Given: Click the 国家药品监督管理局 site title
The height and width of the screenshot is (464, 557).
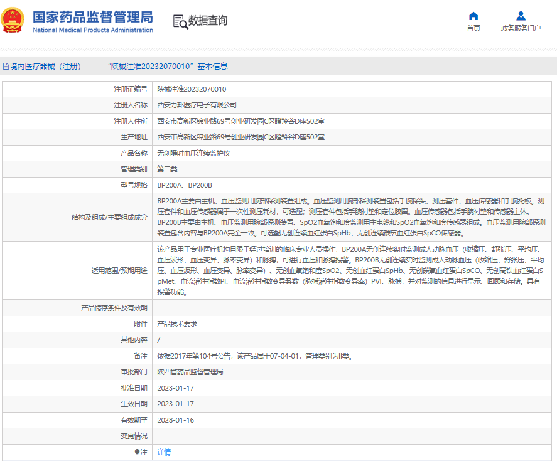Looking at the screenshot, I should (x=92, y=16).
